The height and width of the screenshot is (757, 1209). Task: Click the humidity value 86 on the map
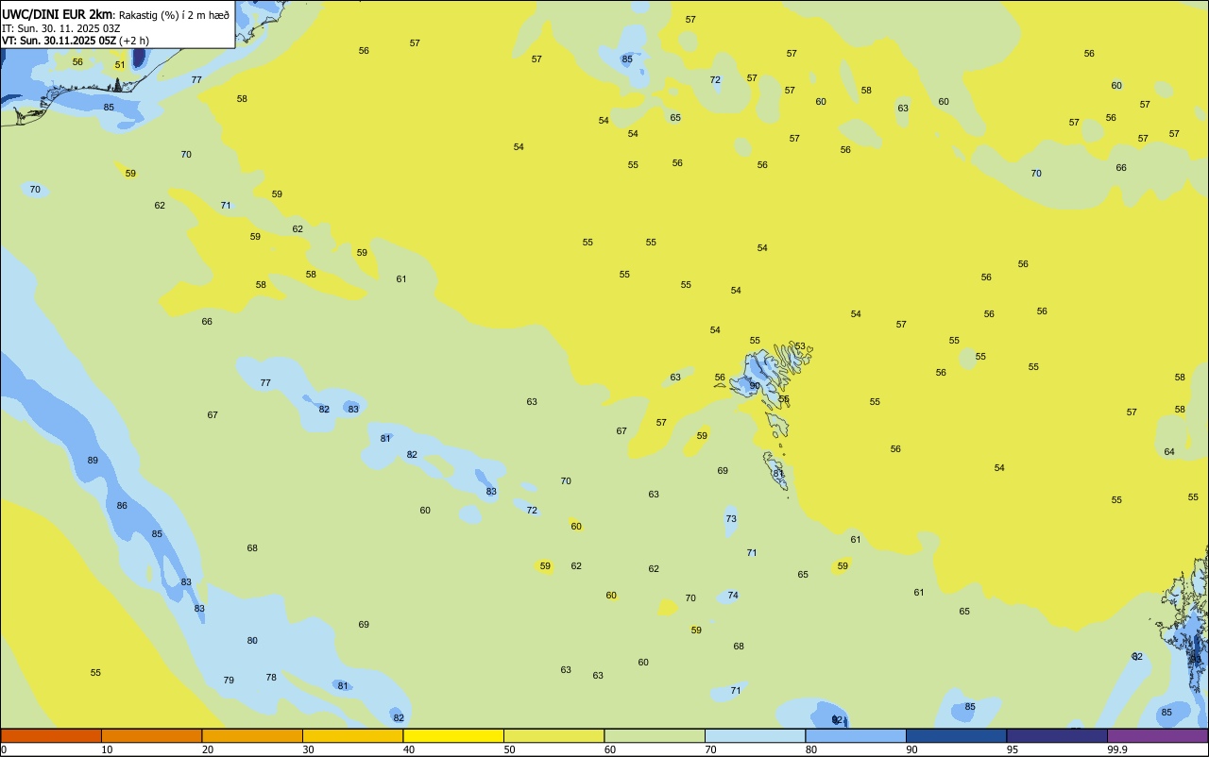(122, 506)
